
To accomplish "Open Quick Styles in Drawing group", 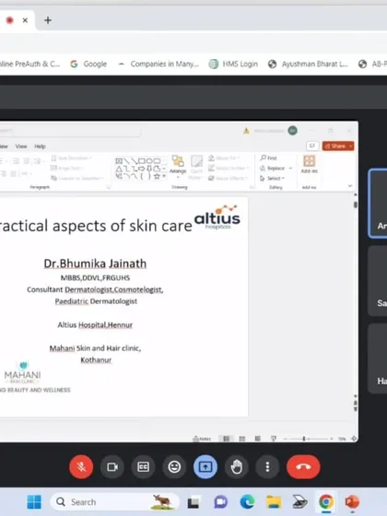I will point(196,167).
